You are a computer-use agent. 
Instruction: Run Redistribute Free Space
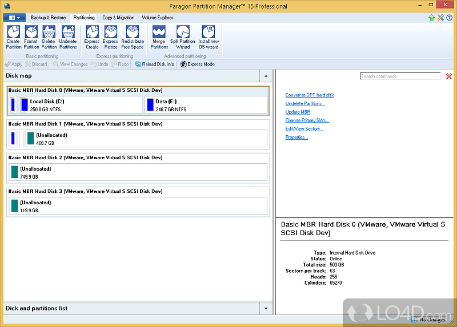[x=133, y=37]
